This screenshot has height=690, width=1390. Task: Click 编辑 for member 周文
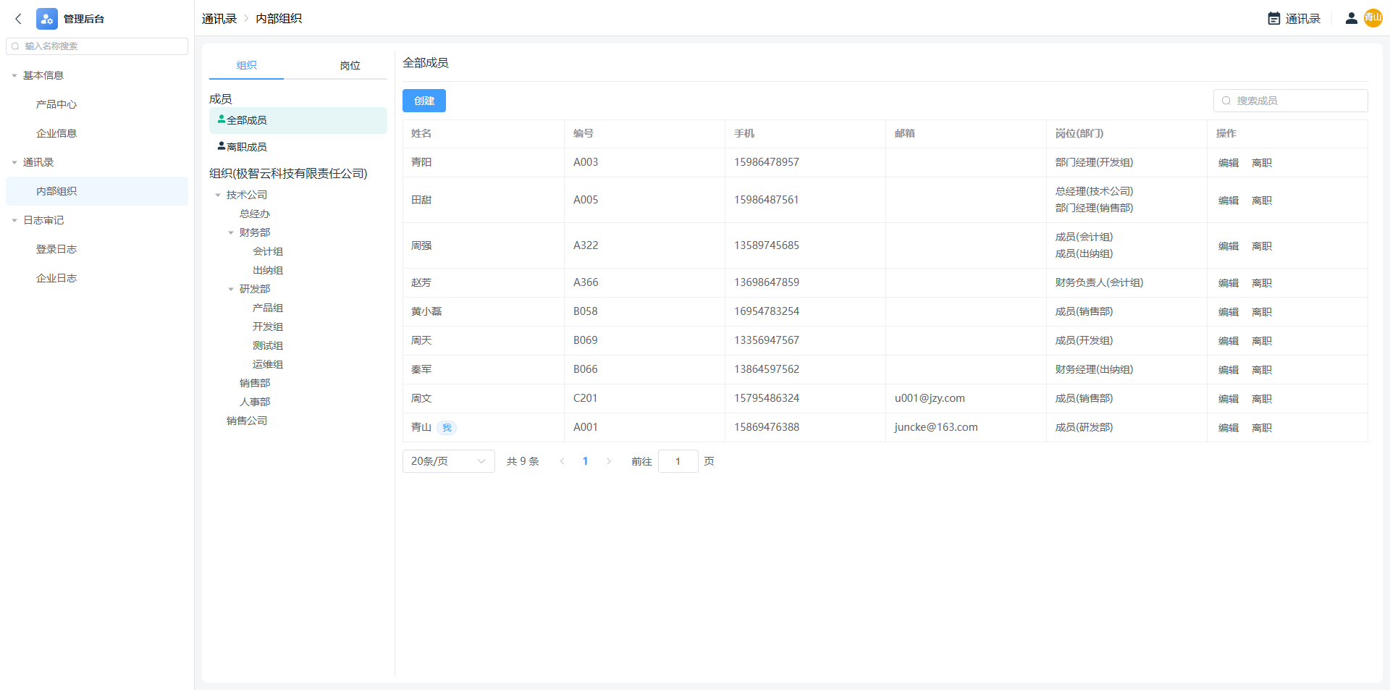coord(1228,399)
